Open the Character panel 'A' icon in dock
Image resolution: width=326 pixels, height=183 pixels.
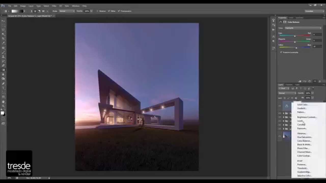tap(274, 37)
